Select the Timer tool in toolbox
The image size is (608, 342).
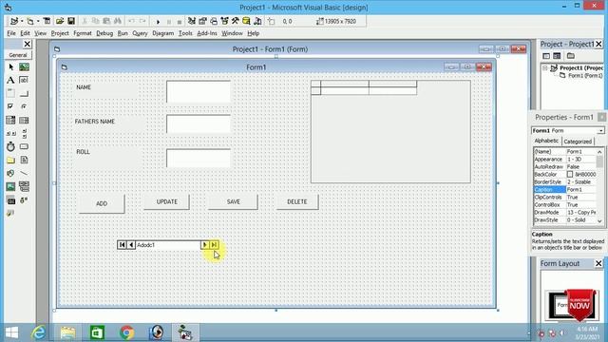[10, 146]
